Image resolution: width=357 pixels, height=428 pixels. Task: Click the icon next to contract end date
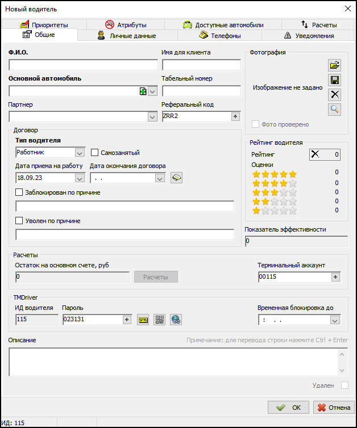(x=177, y=178)
